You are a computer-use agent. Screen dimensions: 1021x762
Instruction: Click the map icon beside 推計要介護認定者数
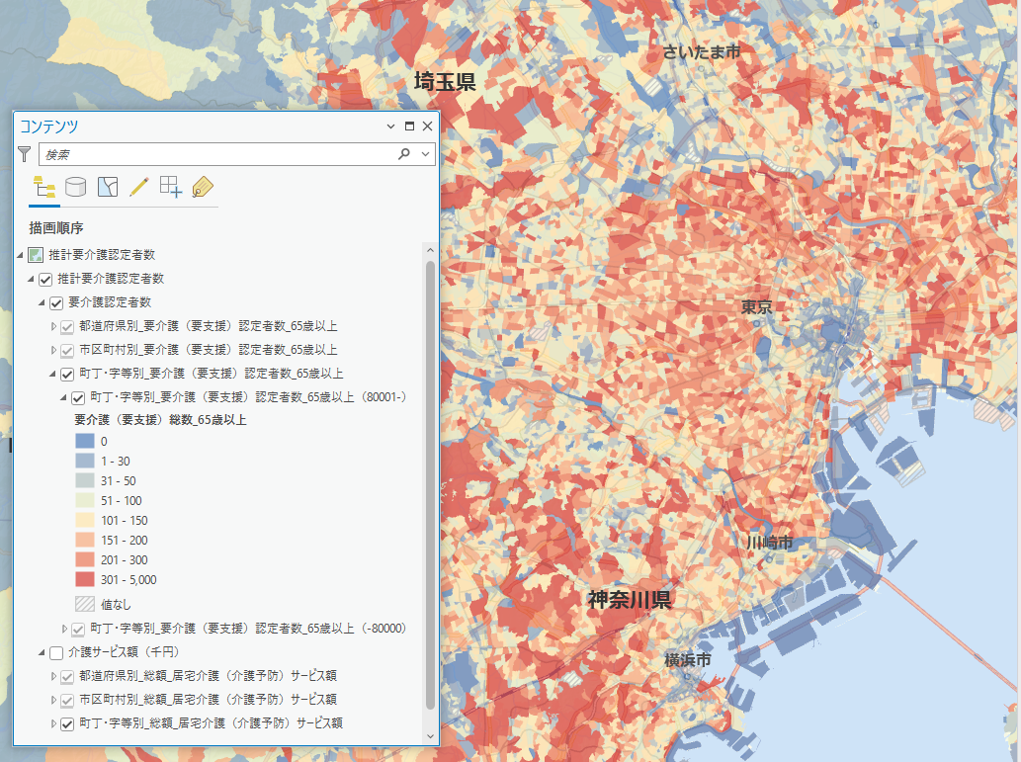36,255
